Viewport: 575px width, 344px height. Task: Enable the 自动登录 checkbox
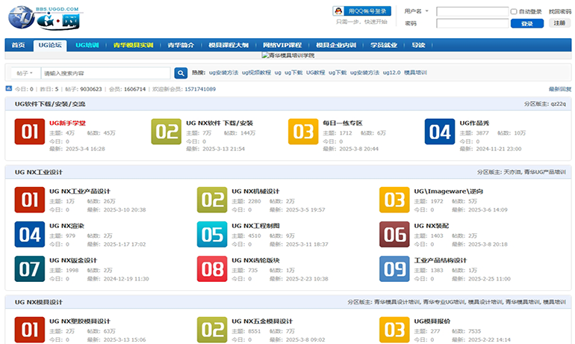514,11
